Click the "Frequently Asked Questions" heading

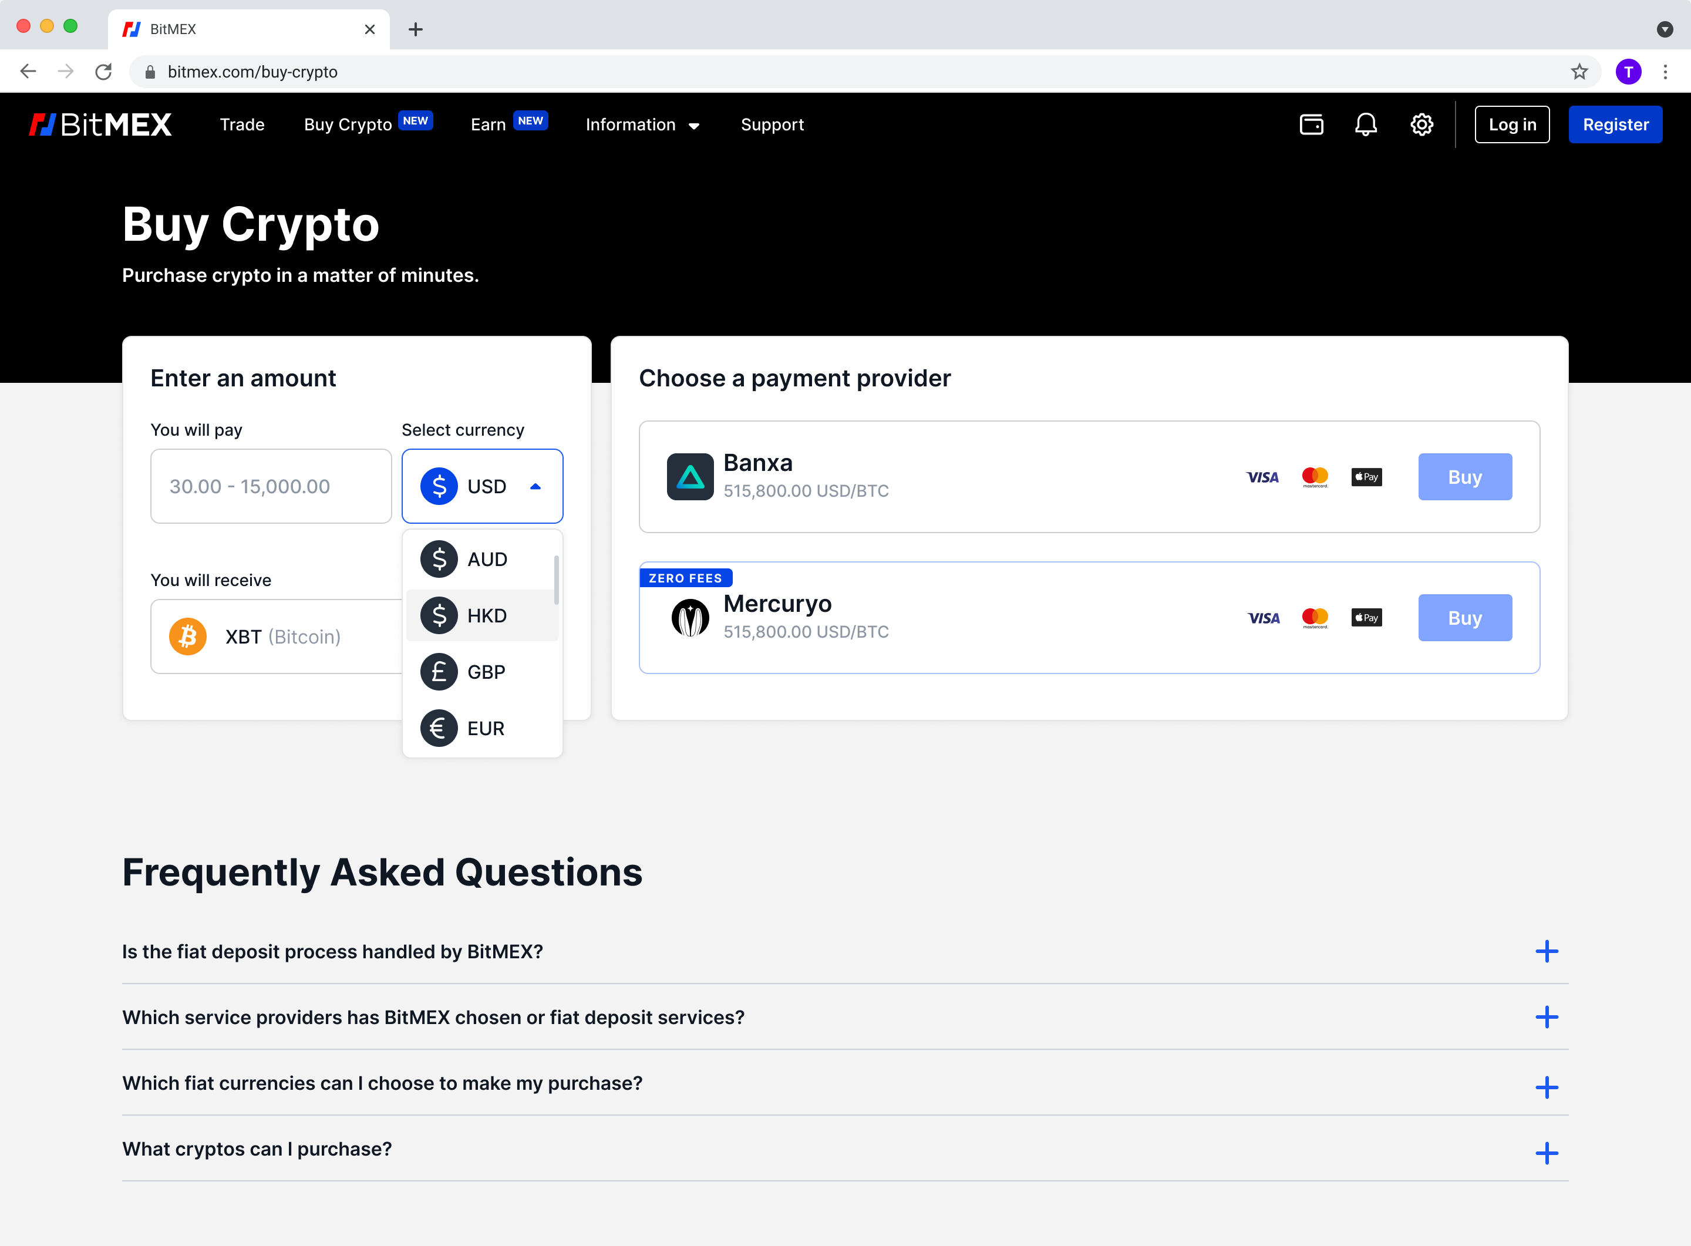tap(382, 873)
